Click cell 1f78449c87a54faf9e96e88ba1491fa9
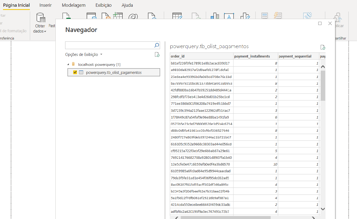This screenshot has width=357, height=219. pyautogui.click(x=202, y=117)
